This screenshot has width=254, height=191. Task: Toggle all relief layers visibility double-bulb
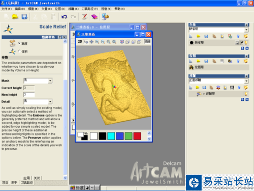click(246, 88)
